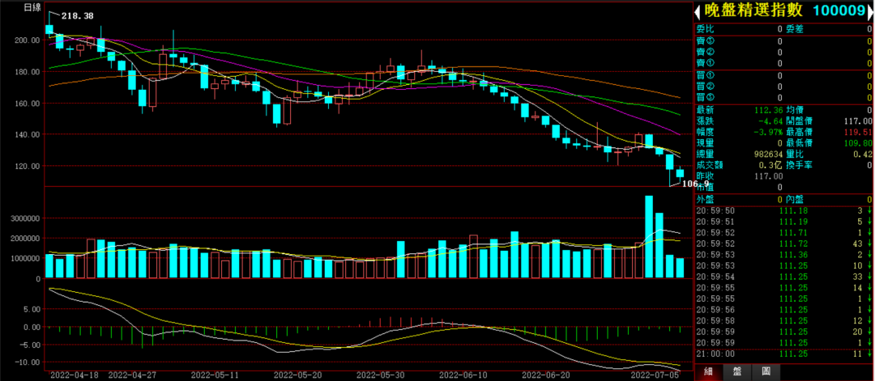Viewport: 875px width, 381px height.
Task: Select the 買② bid row label
Action: [705, 87]
